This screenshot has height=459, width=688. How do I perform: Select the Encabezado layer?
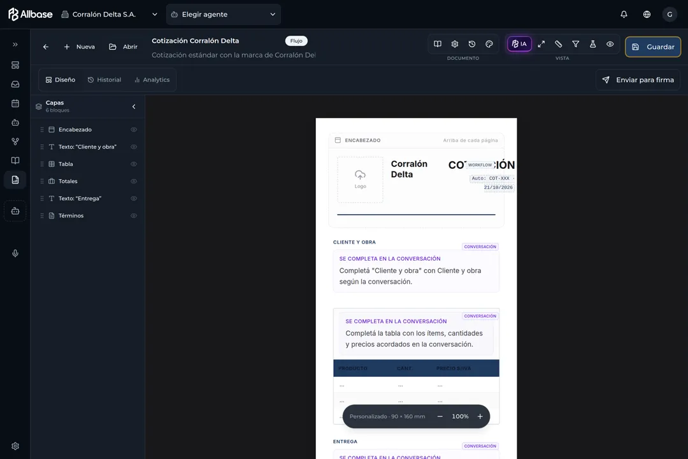click(88, 129)
